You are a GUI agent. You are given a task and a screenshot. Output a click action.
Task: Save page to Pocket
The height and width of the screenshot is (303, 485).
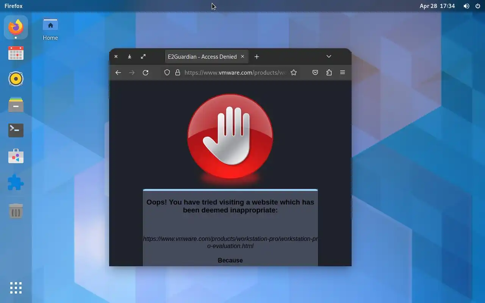point(315,73)
